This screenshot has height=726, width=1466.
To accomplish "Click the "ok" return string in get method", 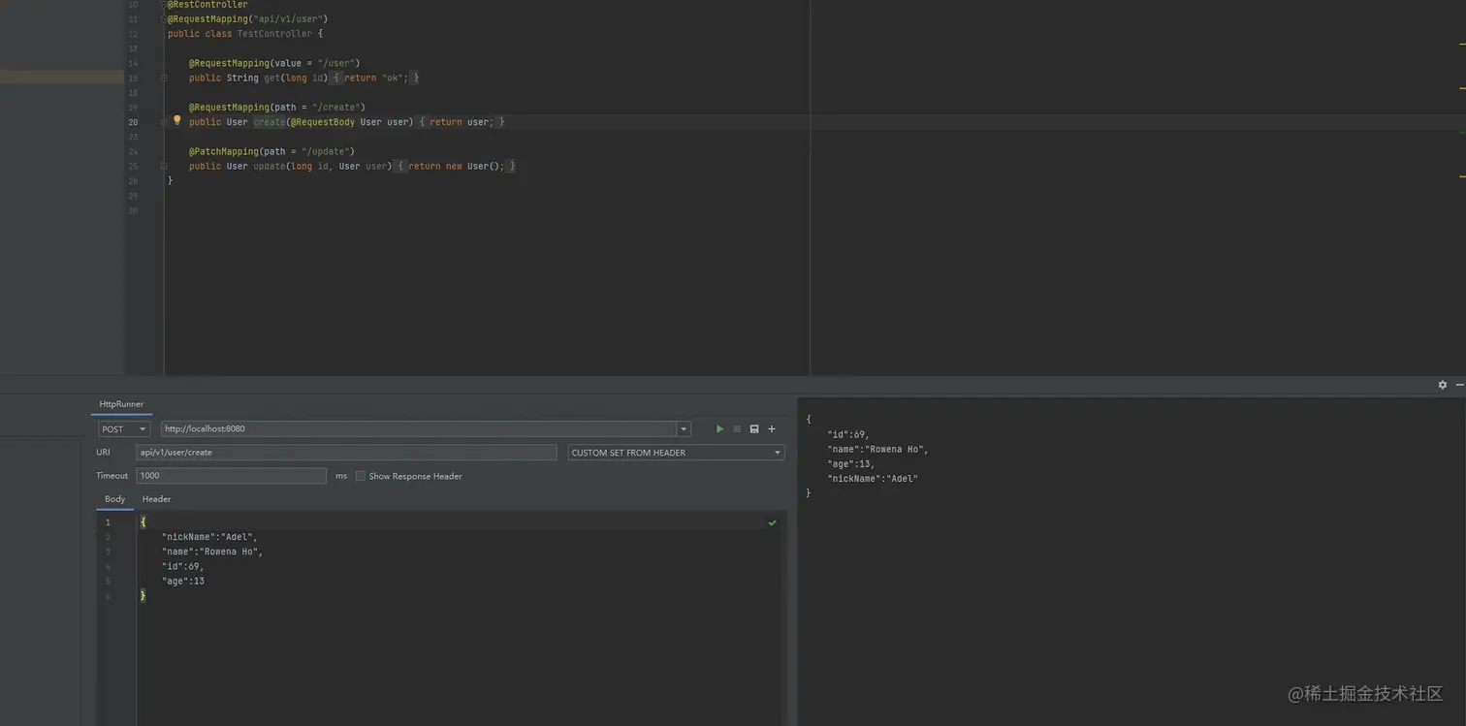I will (x=393, y=78).
